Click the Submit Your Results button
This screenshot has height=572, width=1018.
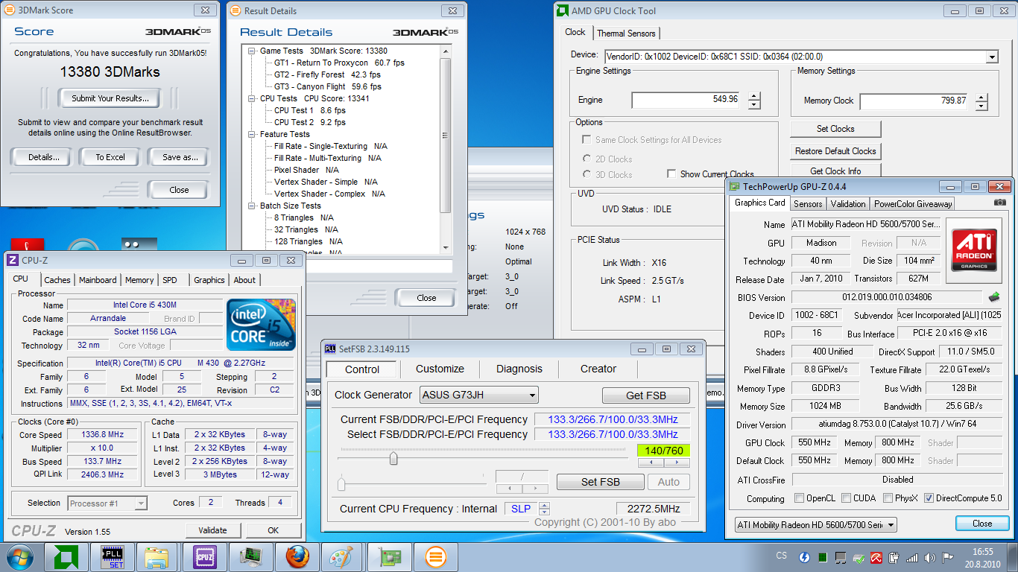click(x=110, y=98)
